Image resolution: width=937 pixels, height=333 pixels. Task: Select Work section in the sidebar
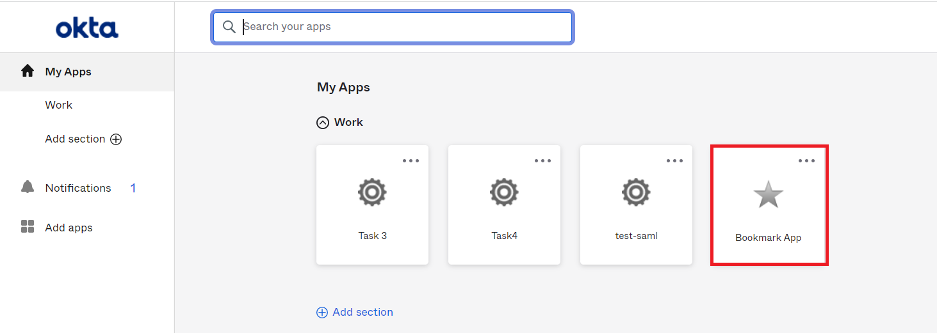[x=59, y=105]
